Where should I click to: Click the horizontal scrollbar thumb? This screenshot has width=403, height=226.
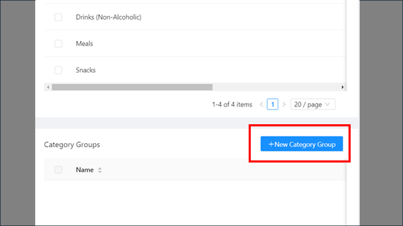(x=132, y=87)
